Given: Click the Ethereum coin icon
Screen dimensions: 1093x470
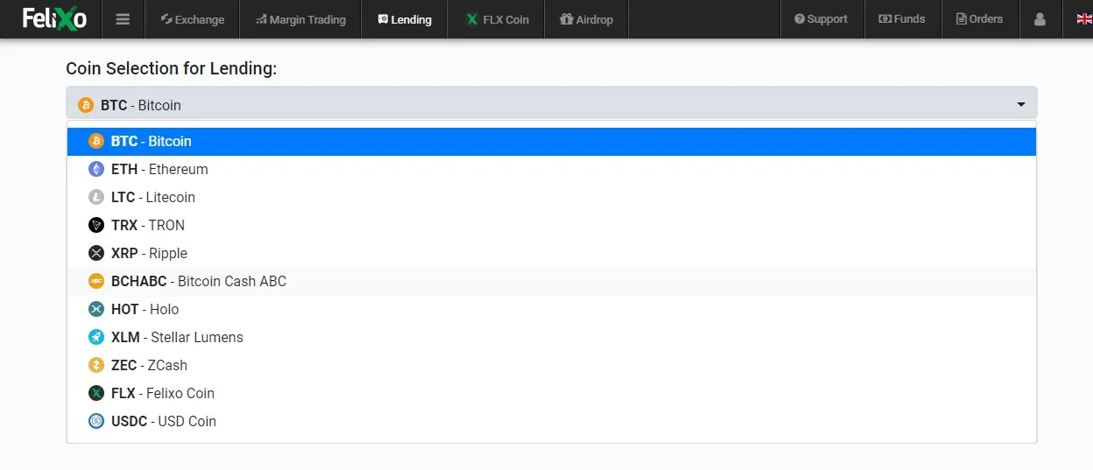Looking at the screenshot, I should coord(96,169).
